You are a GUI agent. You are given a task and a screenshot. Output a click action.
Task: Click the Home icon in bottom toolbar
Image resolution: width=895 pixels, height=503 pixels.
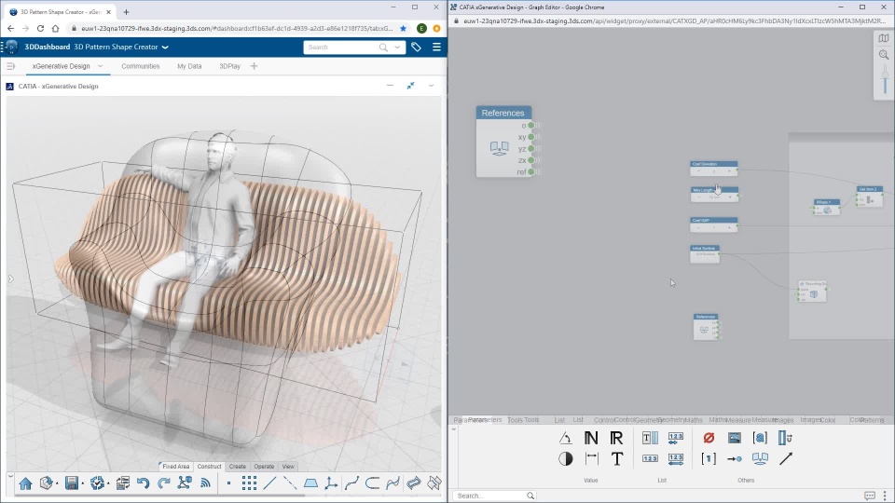(25, 483)
